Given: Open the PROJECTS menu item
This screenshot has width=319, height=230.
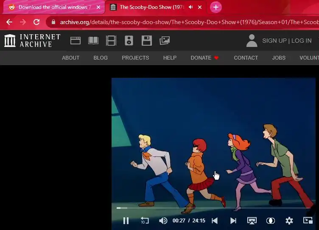Looking at the screenshot, I should [135, 58].
